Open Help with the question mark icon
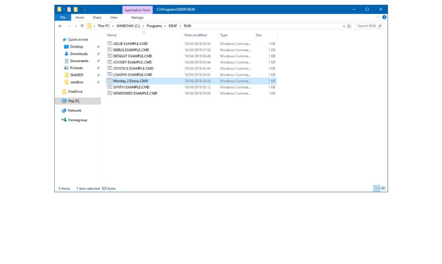 pos(384,17)
